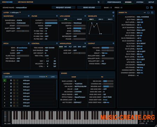
Task: Open the CONTROL section gear icon
Action: click(x=57, y=43)
